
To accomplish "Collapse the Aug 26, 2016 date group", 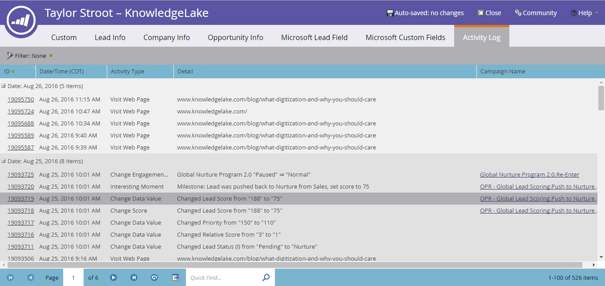I will (4, 86).
